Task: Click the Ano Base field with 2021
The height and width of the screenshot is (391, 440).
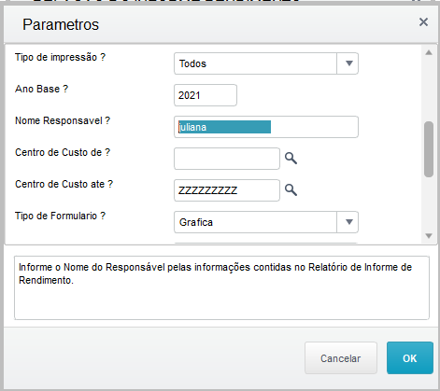Action: [x=206, y=95]
